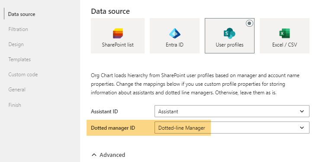Click the User profiles SharePoint icon

[229, 33]
